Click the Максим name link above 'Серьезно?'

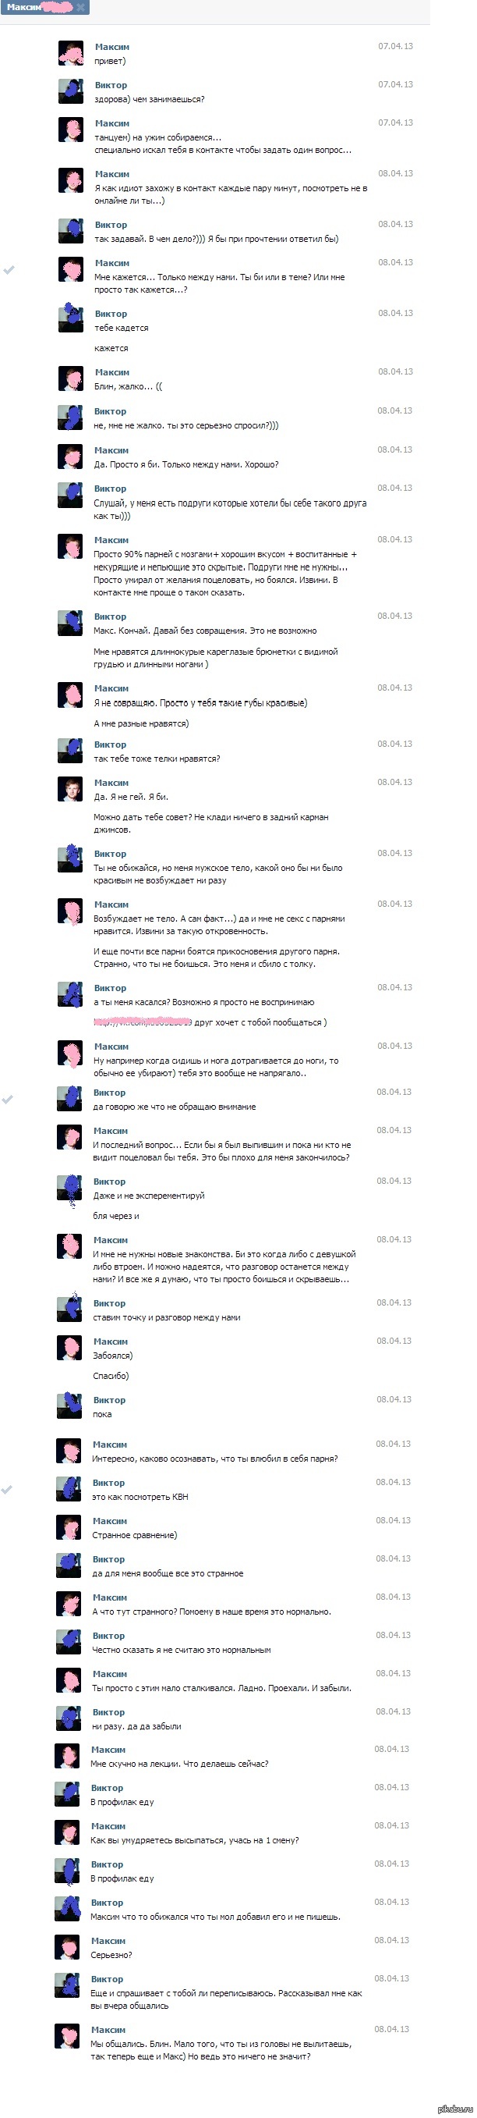point(108,1940)
